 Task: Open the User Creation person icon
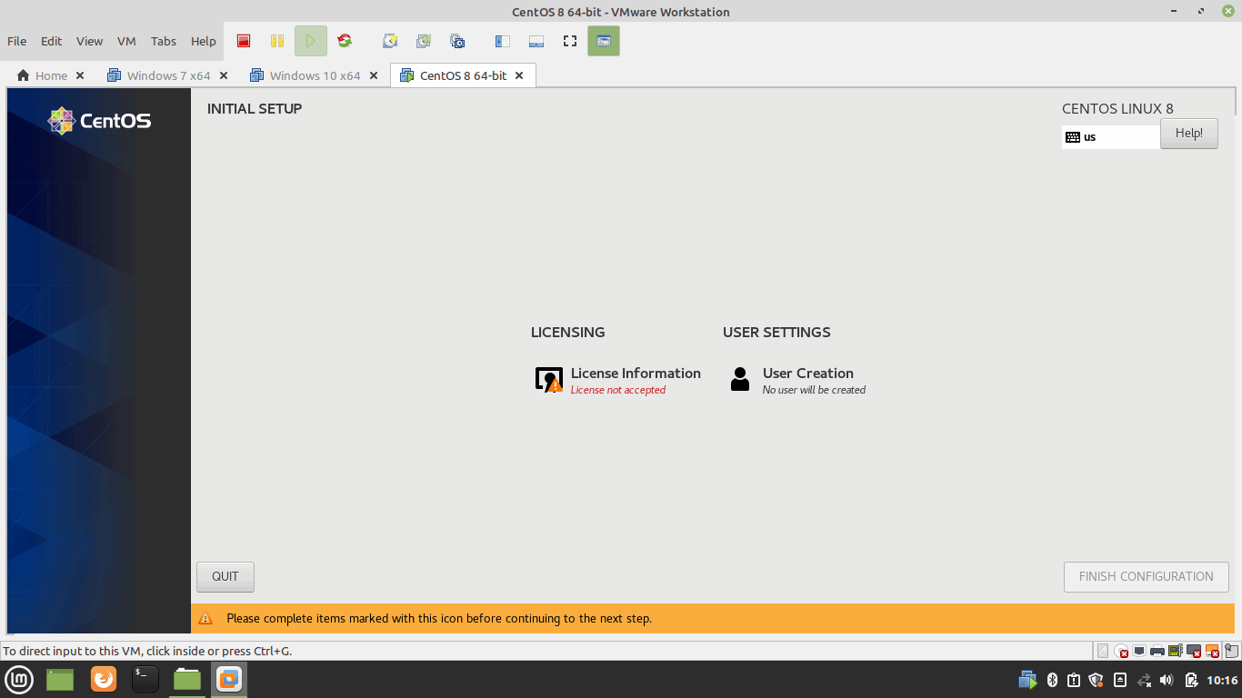pyautogui.click(x=740, y=380)
